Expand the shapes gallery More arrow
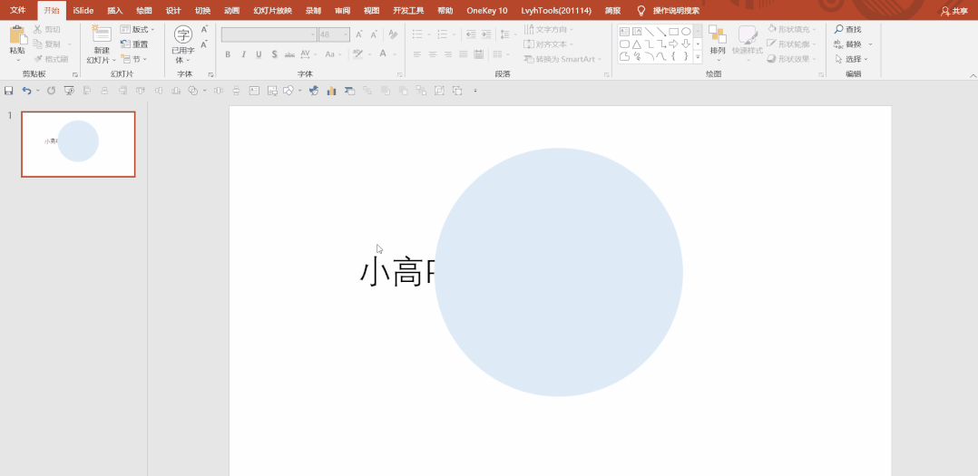 tap(698, 57)
